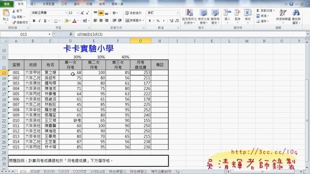This screenshot has height=174, width=310.
Task: Open the Name Box dropdown next to G13
Action: click(x=49, y=34)
